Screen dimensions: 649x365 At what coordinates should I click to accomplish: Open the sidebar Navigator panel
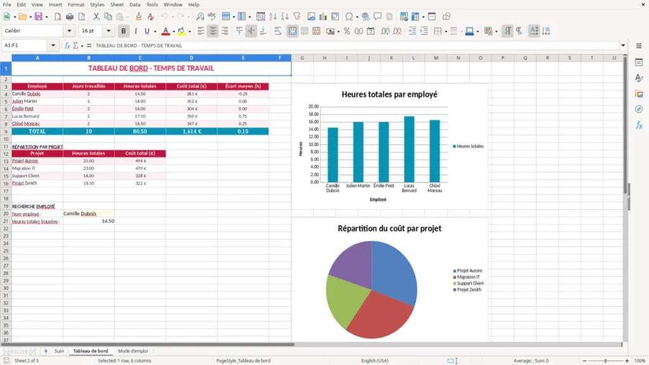pos(639,109)
